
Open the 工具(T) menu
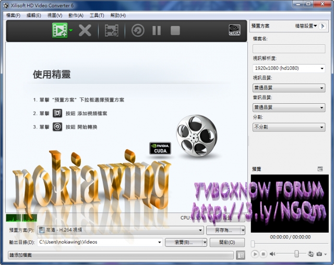(x=97, y=16)
